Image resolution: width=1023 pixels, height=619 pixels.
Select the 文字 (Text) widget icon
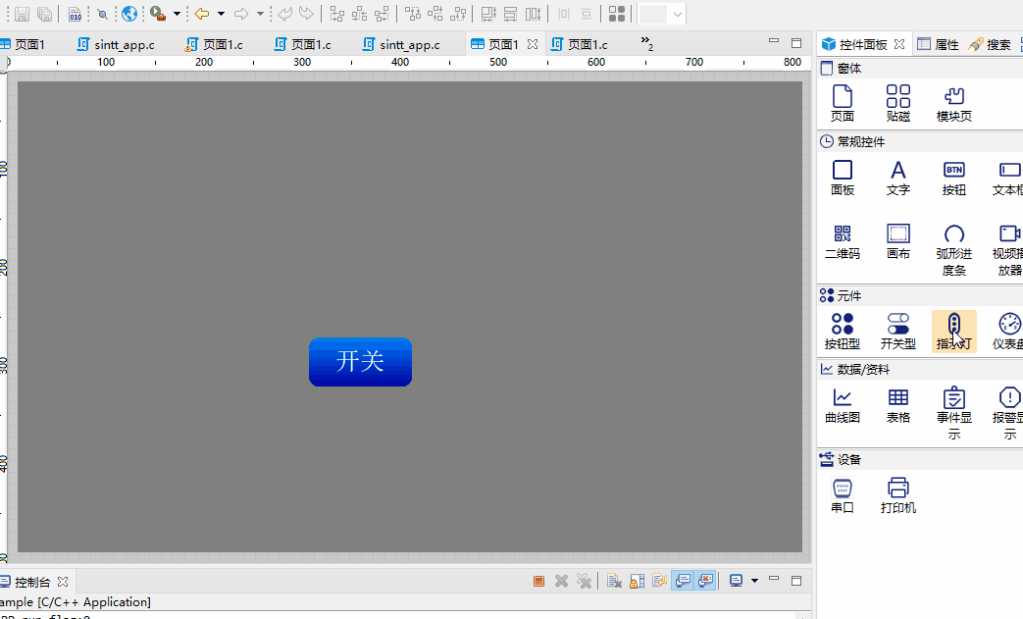898,179
